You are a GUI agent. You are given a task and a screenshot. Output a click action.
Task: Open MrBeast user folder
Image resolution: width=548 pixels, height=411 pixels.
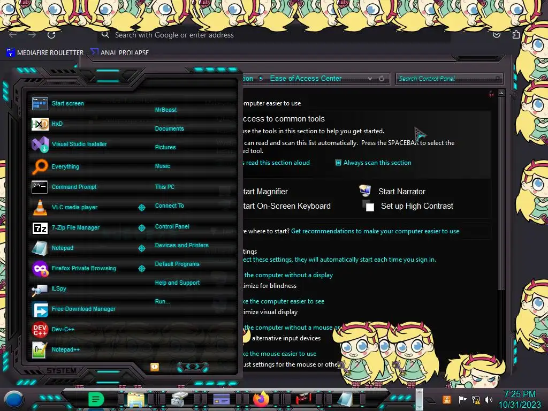(x=166, y=110)
